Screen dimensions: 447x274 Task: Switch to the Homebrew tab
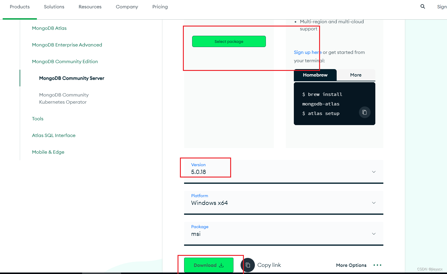tap(315, 75)
